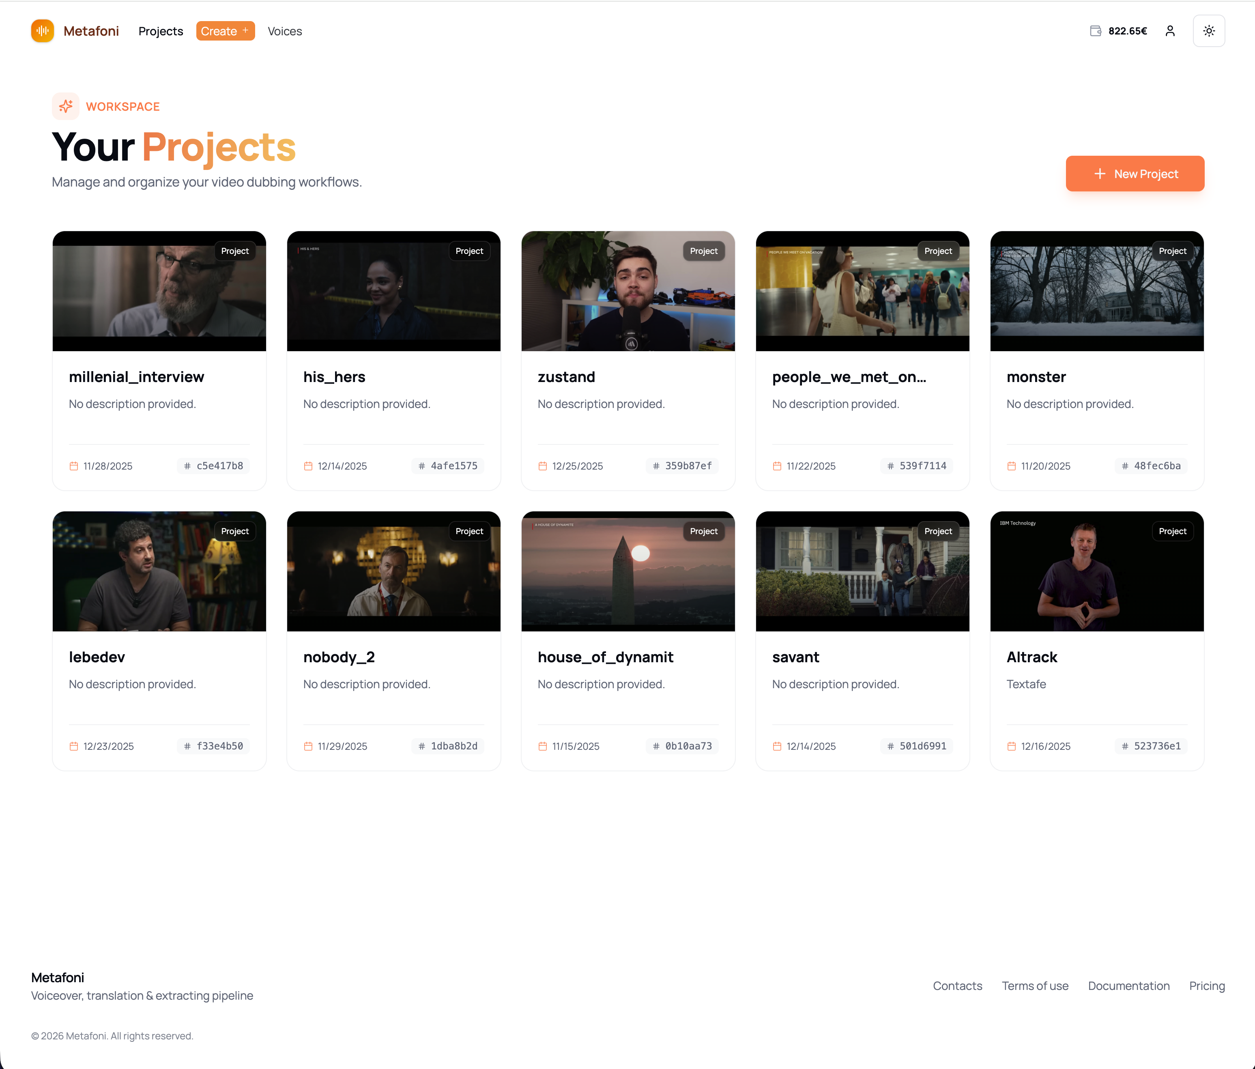The width and height of the screenshot is (1255, 1069).
Task: Open the Voices nav item
Action: 285,31
